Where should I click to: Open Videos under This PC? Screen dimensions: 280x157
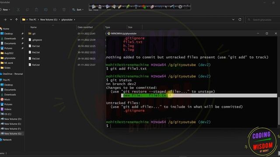click(x=6, y=109)
